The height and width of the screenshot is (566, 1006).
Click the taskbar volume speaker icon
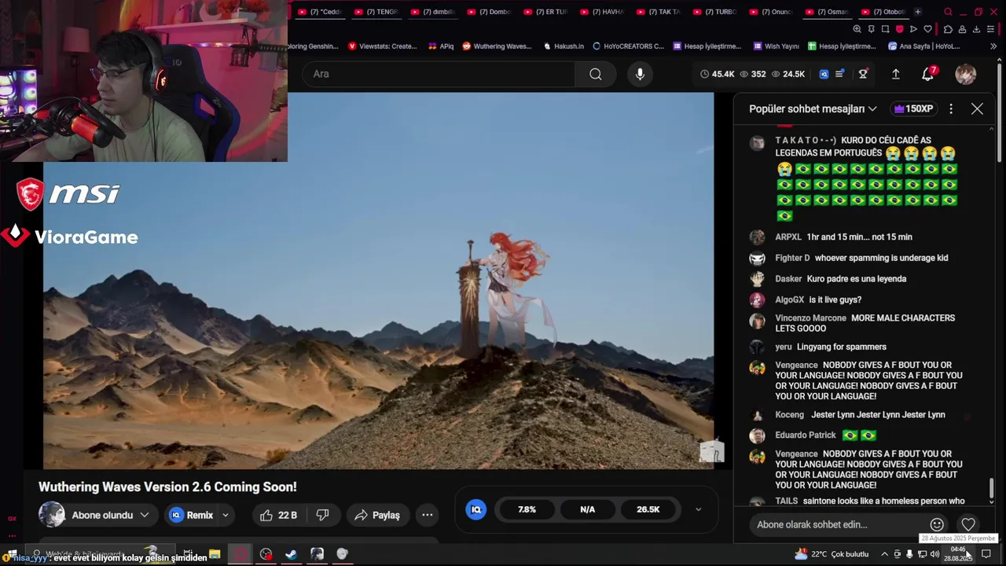tap(934, 554)
